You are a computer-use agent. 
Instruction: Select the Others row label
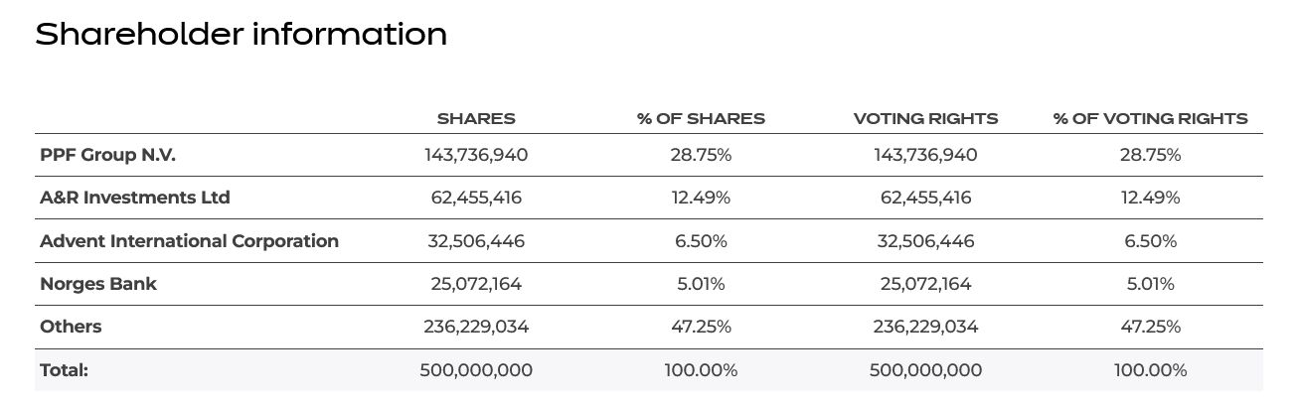[x=71, y=327]
